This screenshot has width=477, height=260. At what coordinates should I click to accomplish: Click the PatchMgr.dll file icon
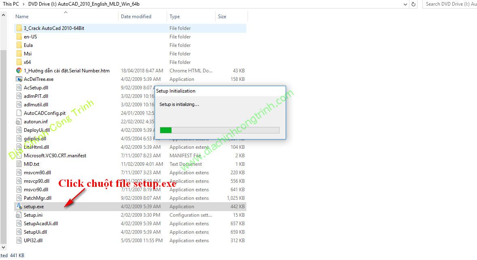[x=19, y=198]
